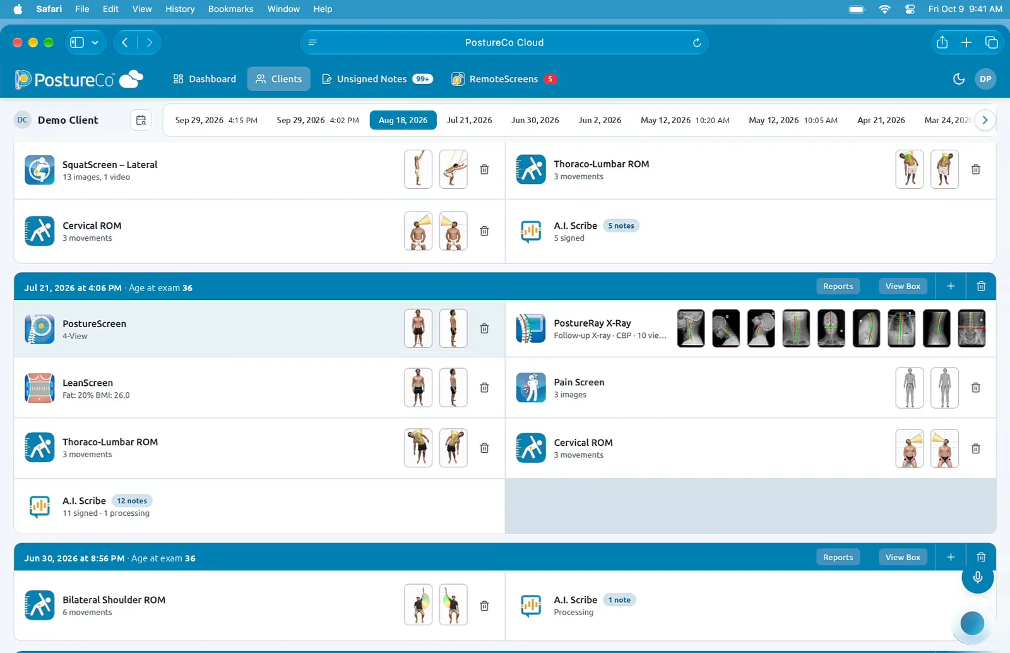Delete the SquatScreen – Lateral entry
The height and width of the screenshot is (653, 1010).
coord(484,169)
